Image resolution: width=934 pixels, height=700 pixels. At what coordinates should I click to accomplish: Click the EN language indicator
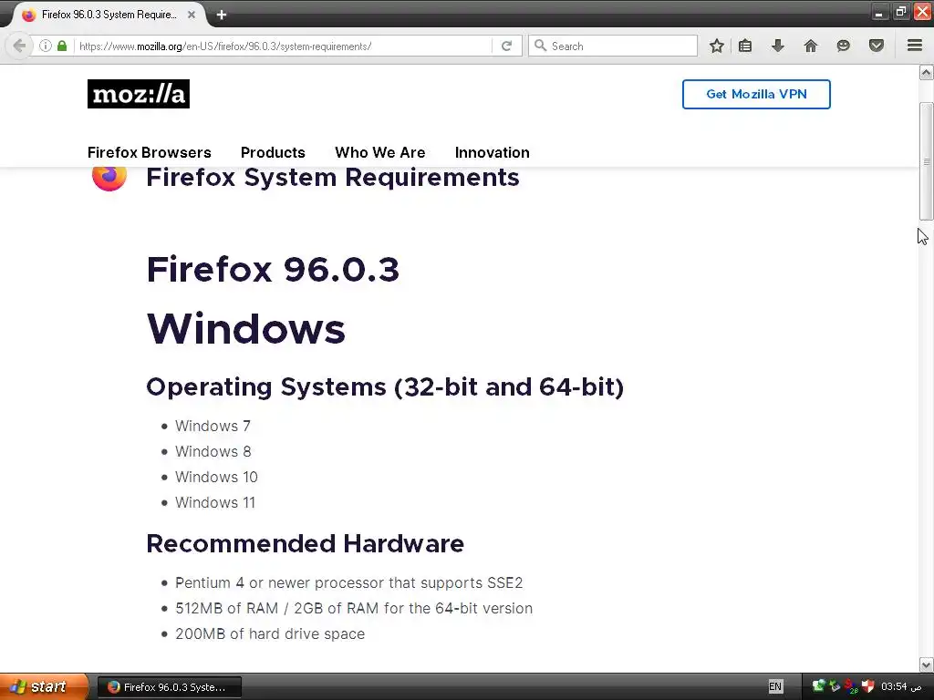(775, 686)
